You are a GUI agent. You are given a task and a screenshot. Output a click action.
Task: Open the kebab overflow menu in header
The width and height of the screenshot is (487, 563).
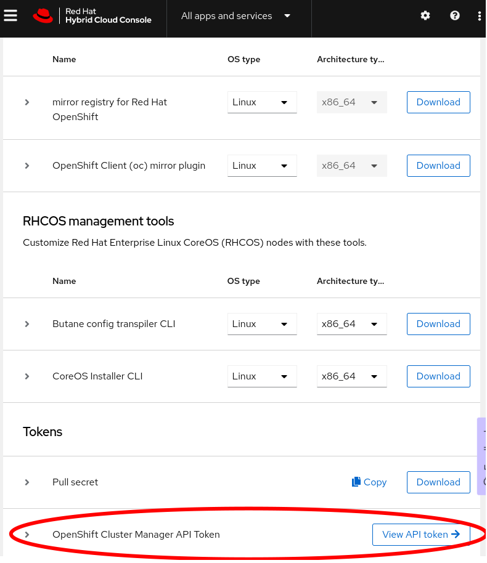(480, 16)
